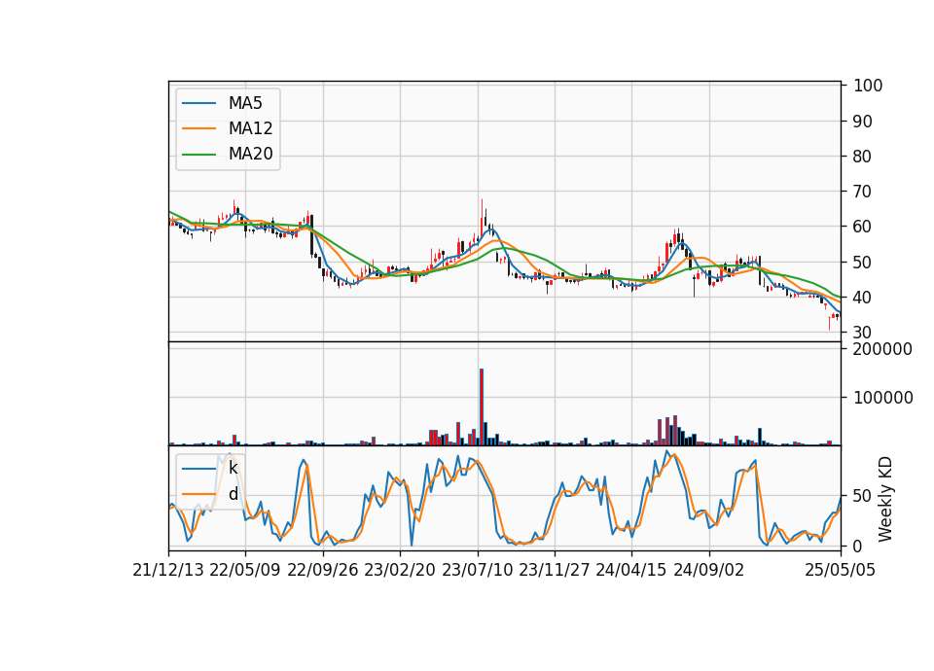Click the 22/09/26 date tick label

tap(323, 571)
